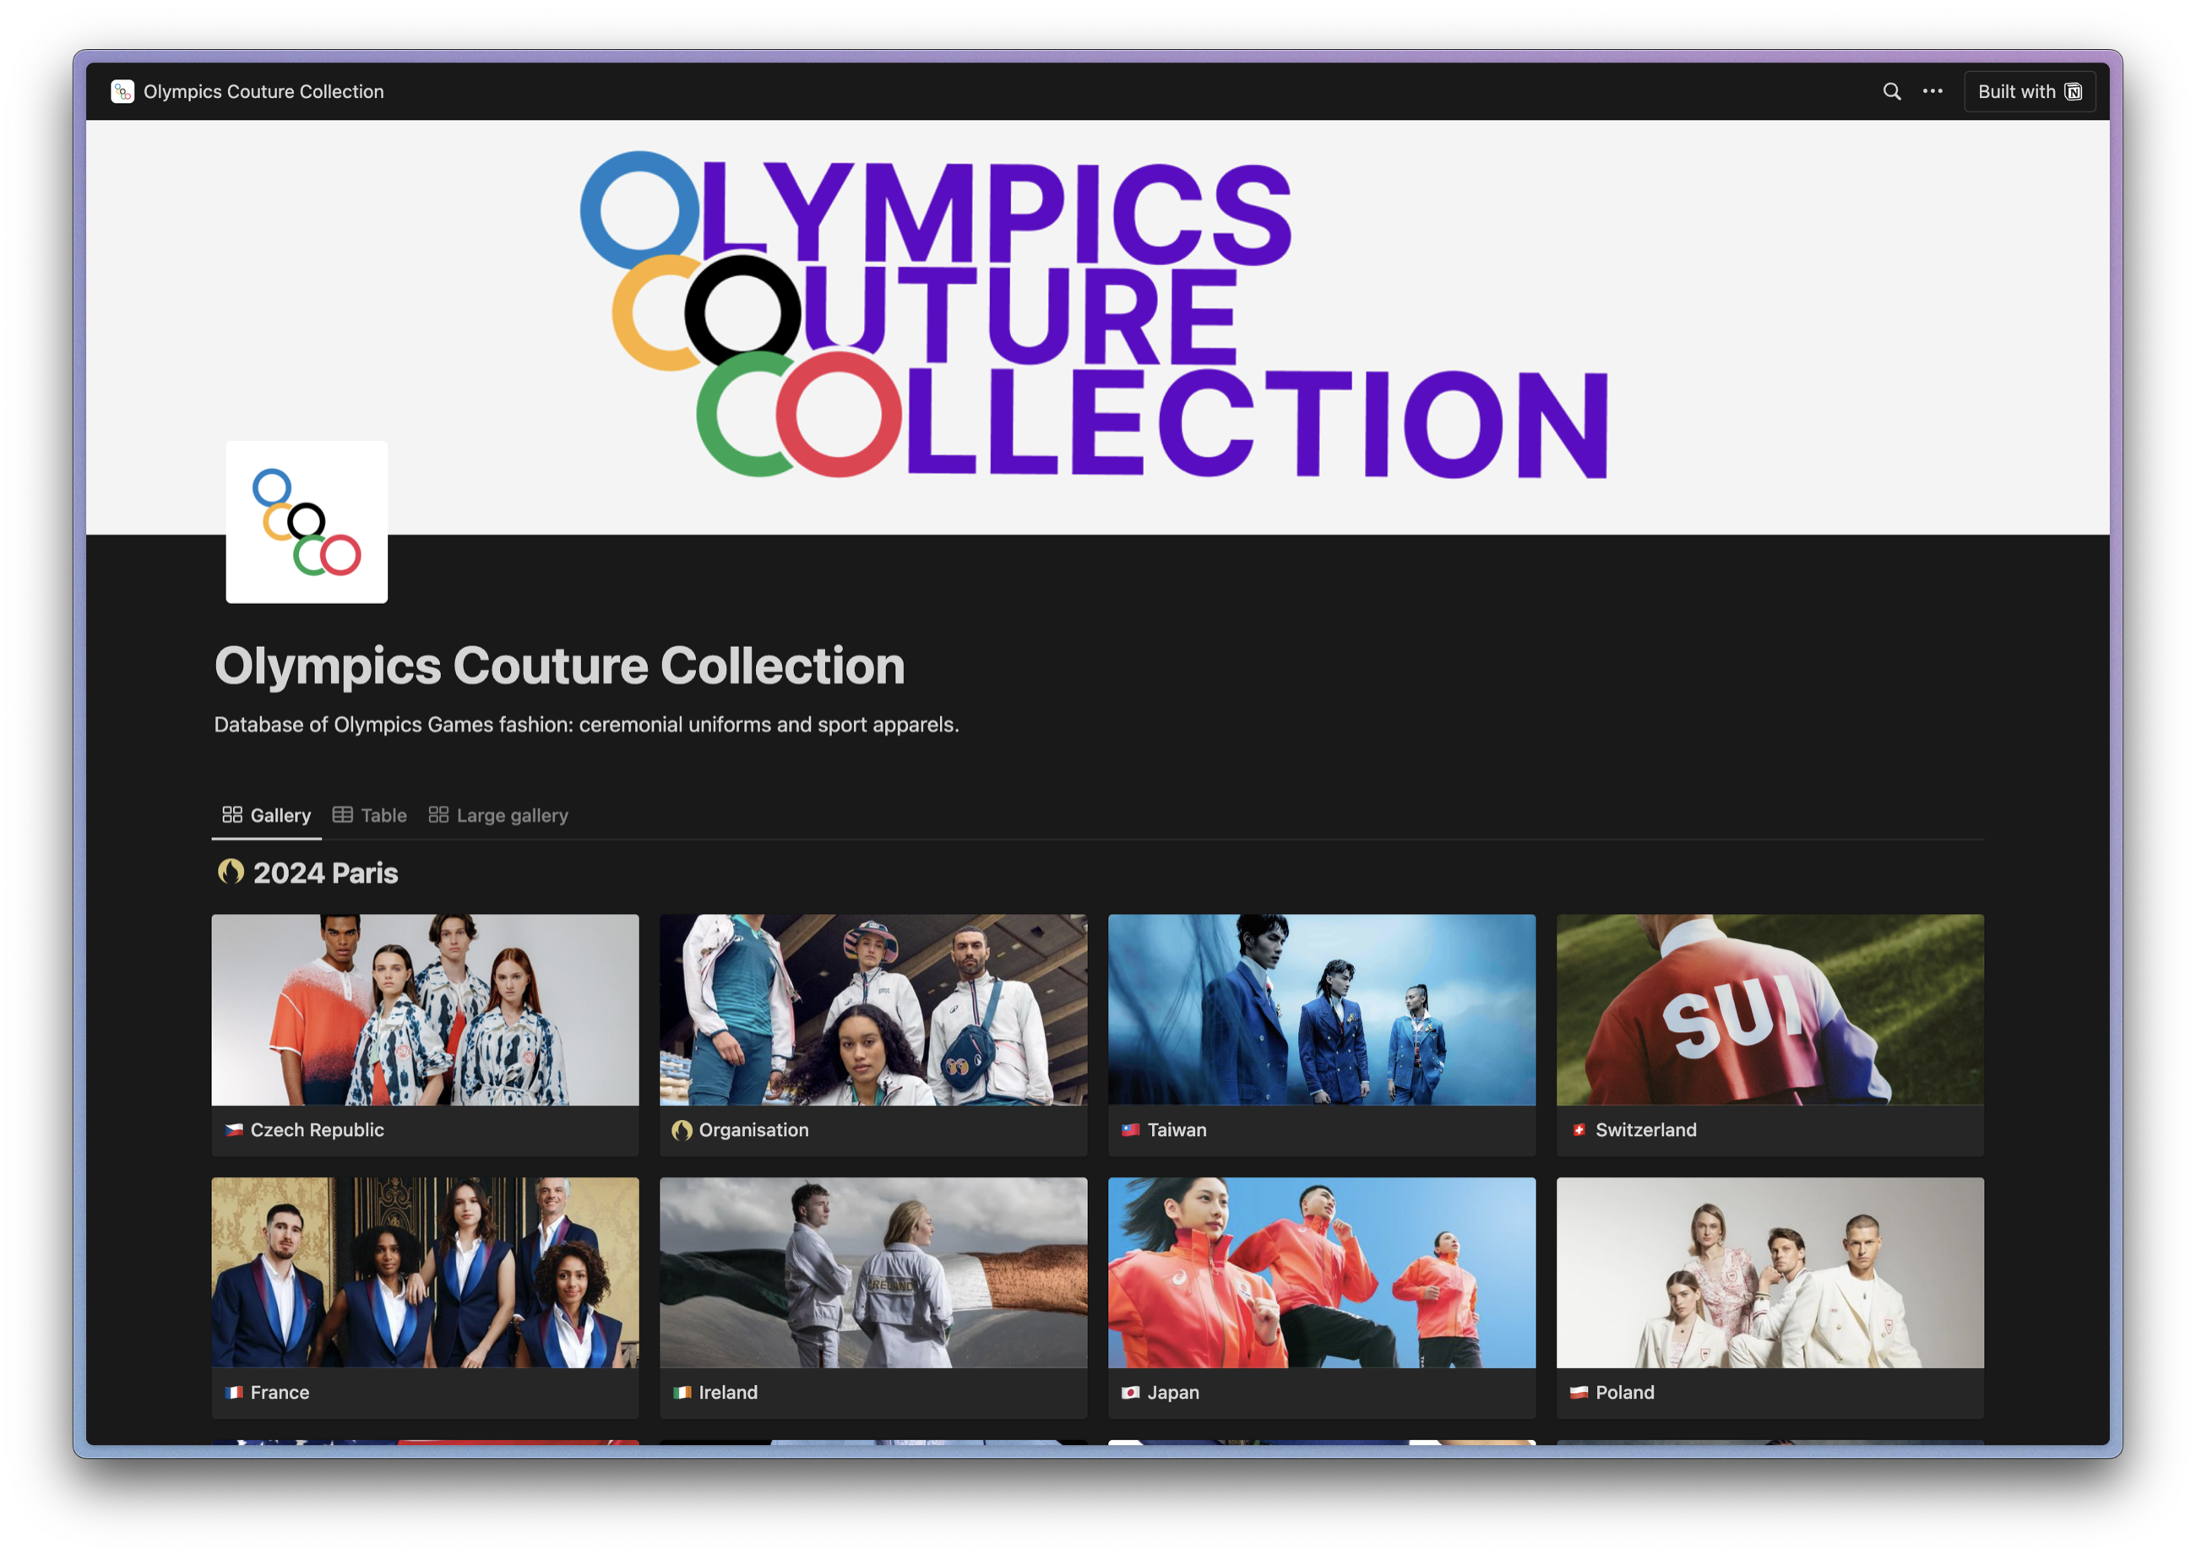2196x1555 pixels.
Task: Click the Switzerland flag icon
Action: [x=1578, y=1130]
